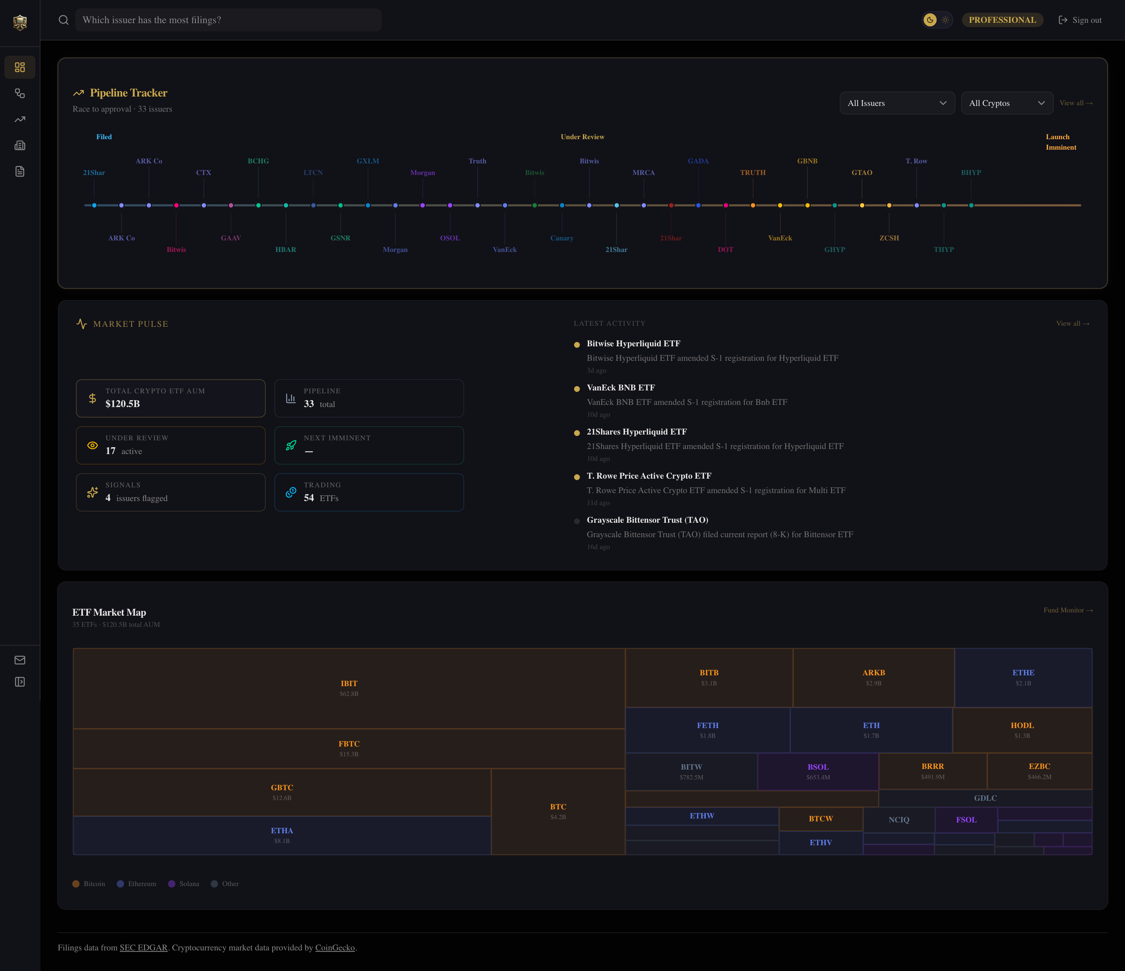The width and height of the screenshot is (1125, 971).
Task: Click the sparkle icon in the Signals card
Action: click(92, 493)
